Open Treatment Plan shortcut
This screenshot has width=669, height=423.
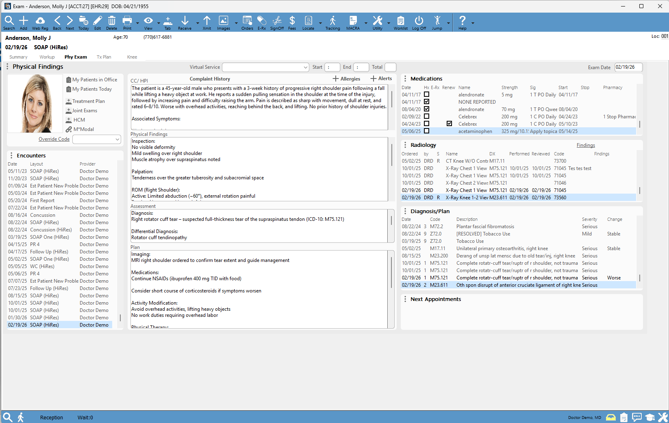(x=86, y=101)
